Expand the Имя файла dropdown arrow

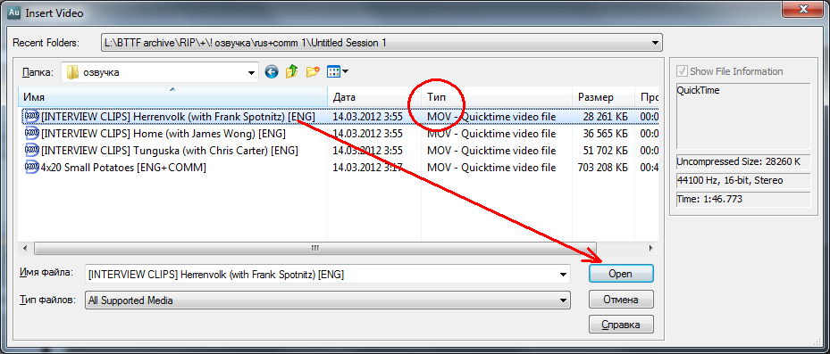click(x=564, y=275)
